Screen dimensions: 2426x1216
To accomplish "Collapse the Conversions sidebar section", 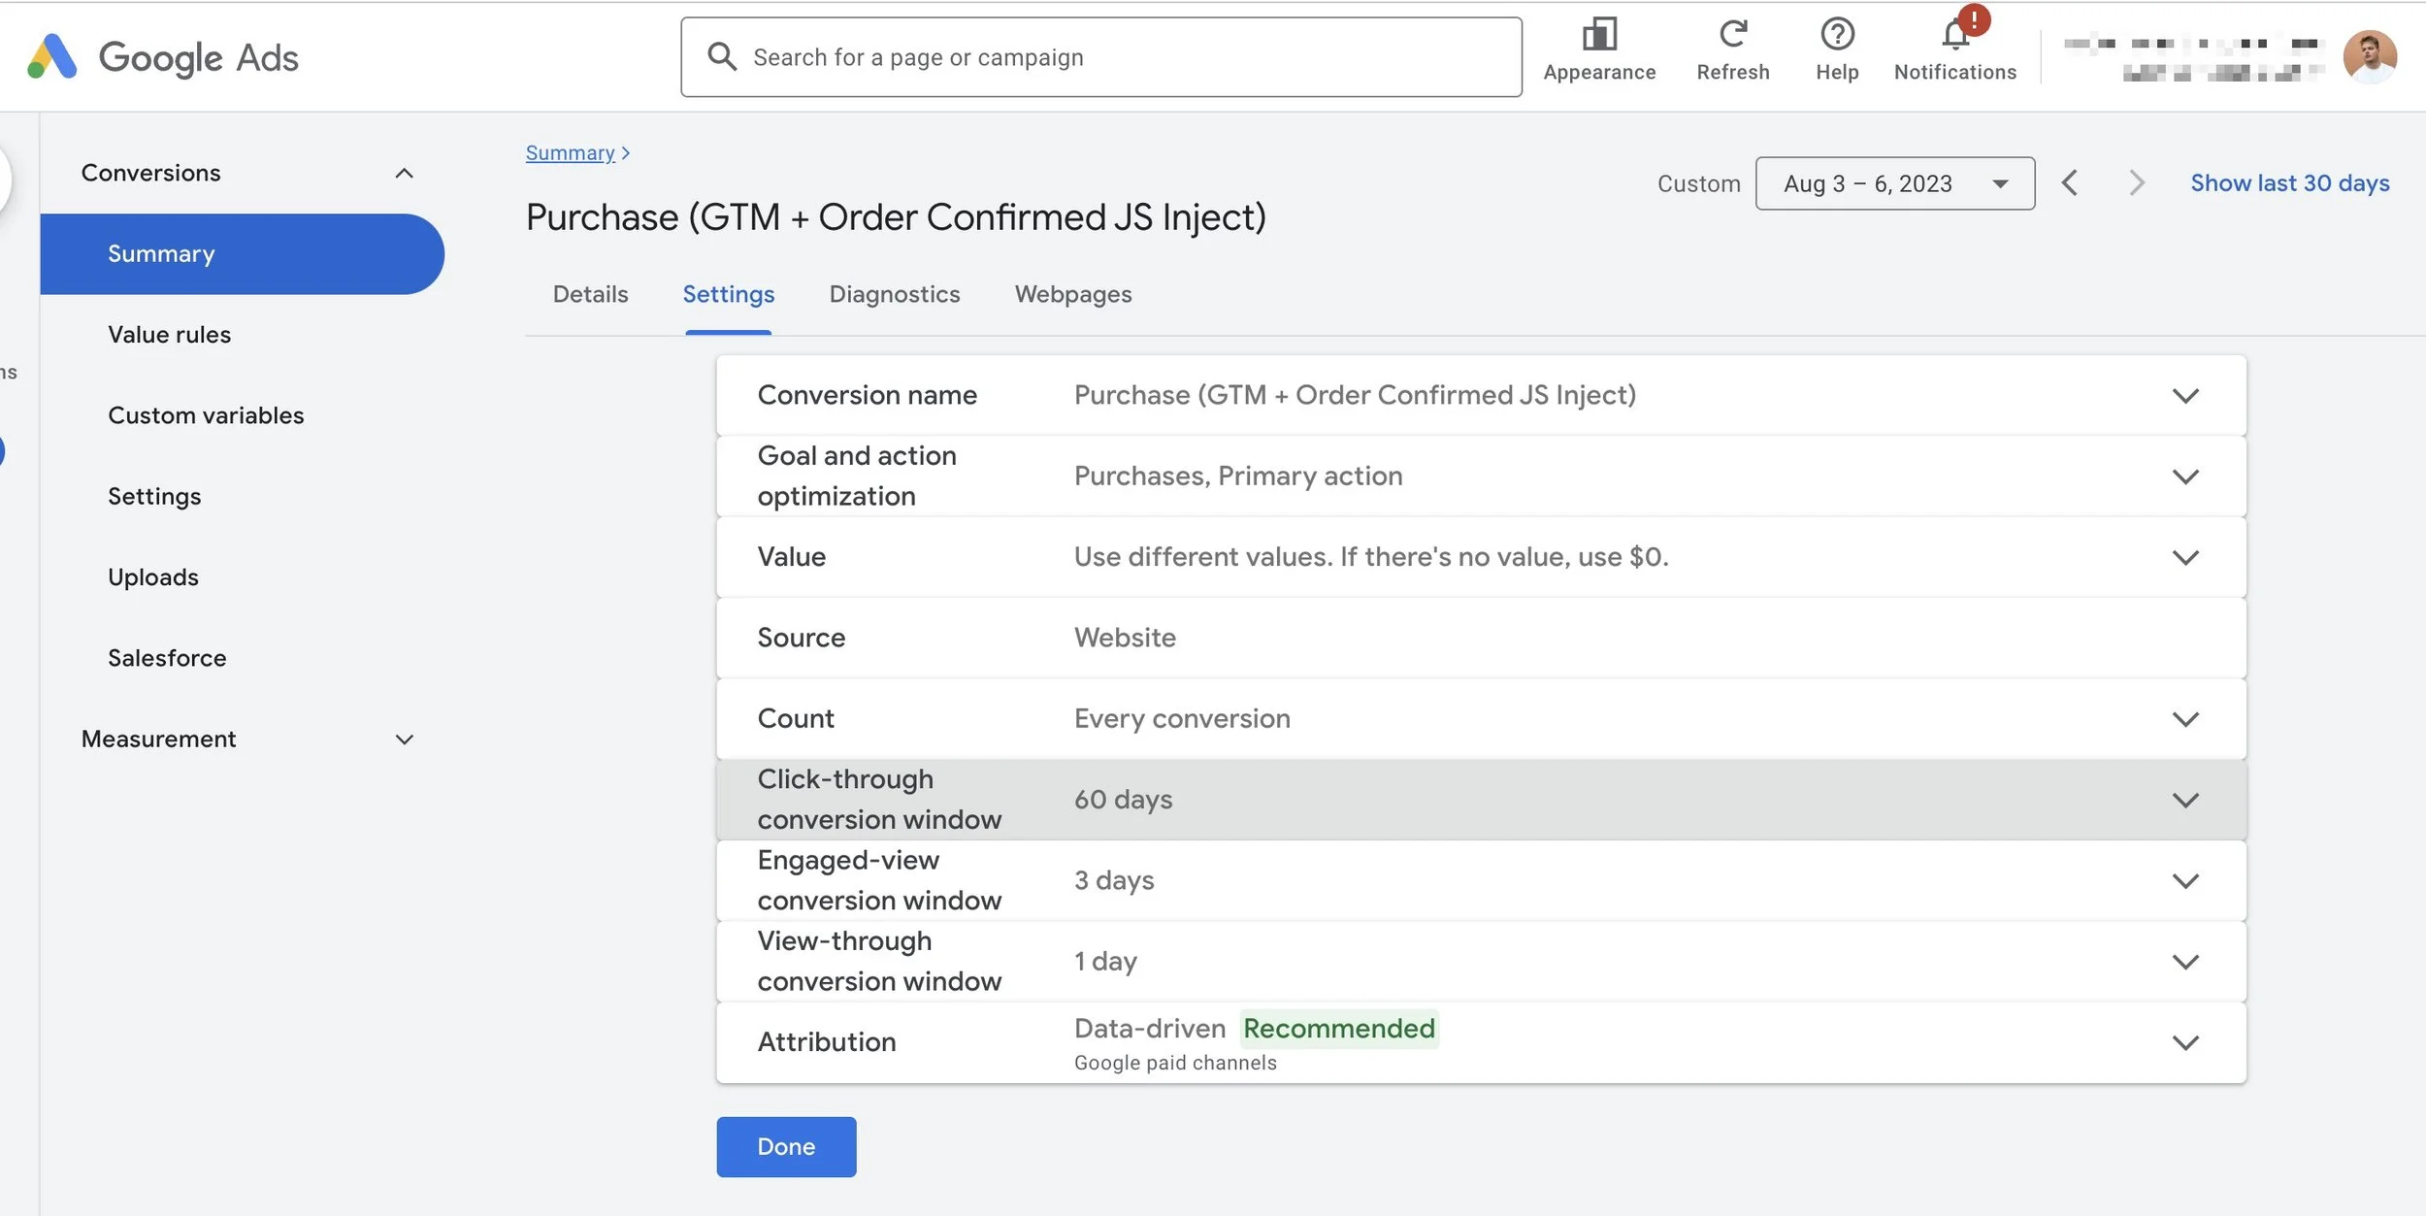I will pyautogui.click(x=404, y=174).
